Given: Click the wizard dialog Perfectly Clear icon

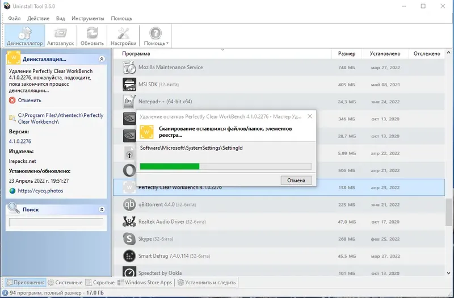Looking at the screenshot, I should (146, 132).
